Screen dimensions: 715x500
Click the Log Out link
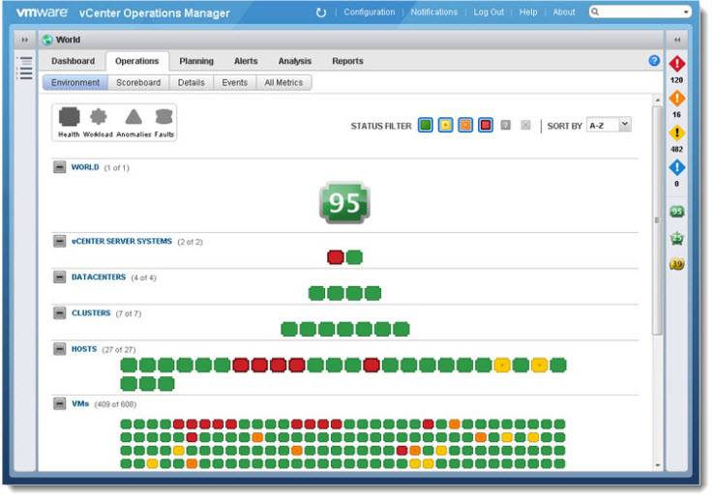click(x=489, y=13)
